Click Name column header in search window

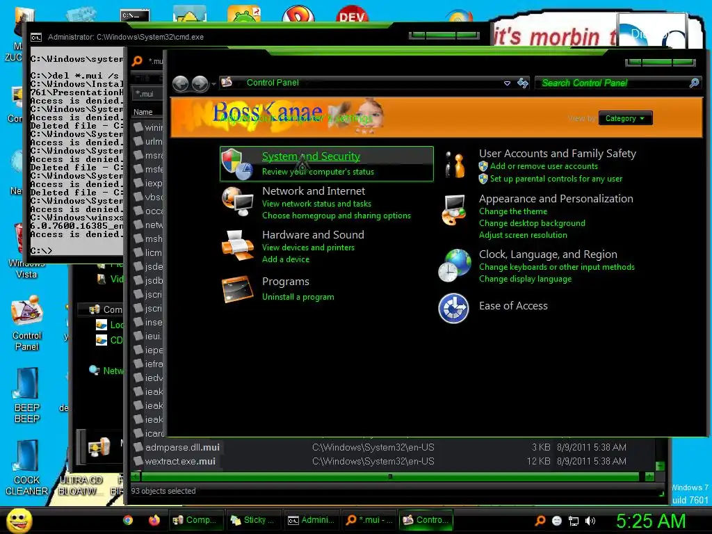[143, 112]
